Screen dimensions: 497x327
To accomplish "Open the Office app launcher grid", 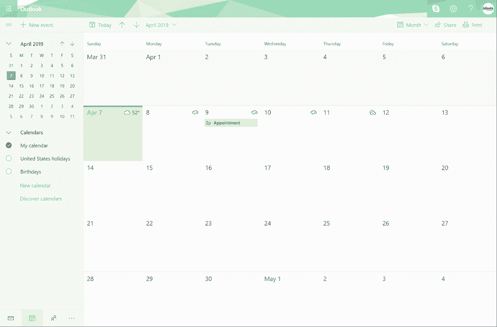I will point(9,8).
